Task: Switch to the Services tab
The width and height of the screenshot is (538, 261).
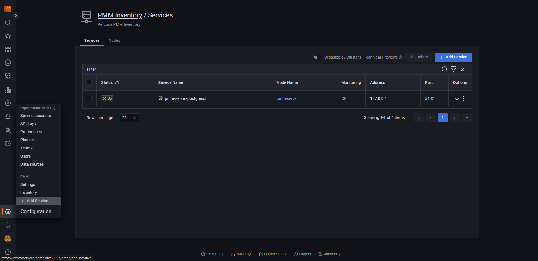Action: (92, 40)
